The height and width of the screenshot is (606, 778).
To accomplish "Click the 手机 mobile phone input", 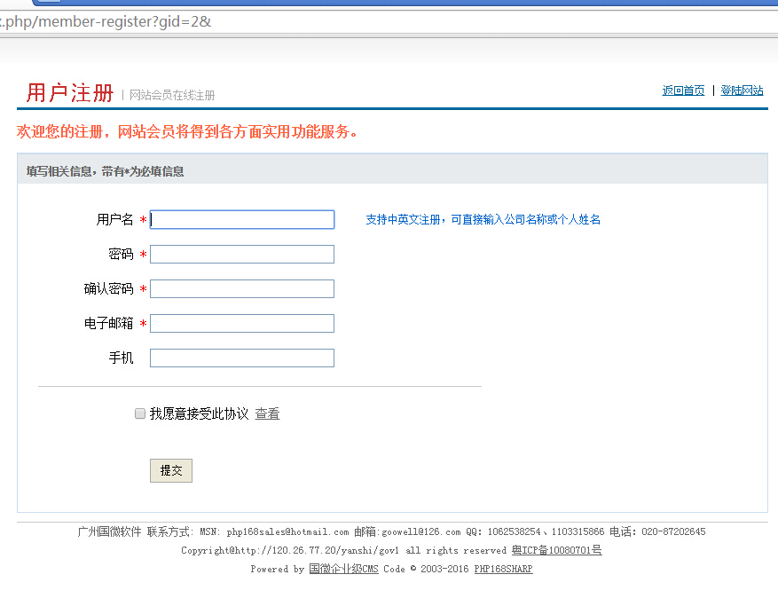I will pyautogui.click(x=241, y=358).
